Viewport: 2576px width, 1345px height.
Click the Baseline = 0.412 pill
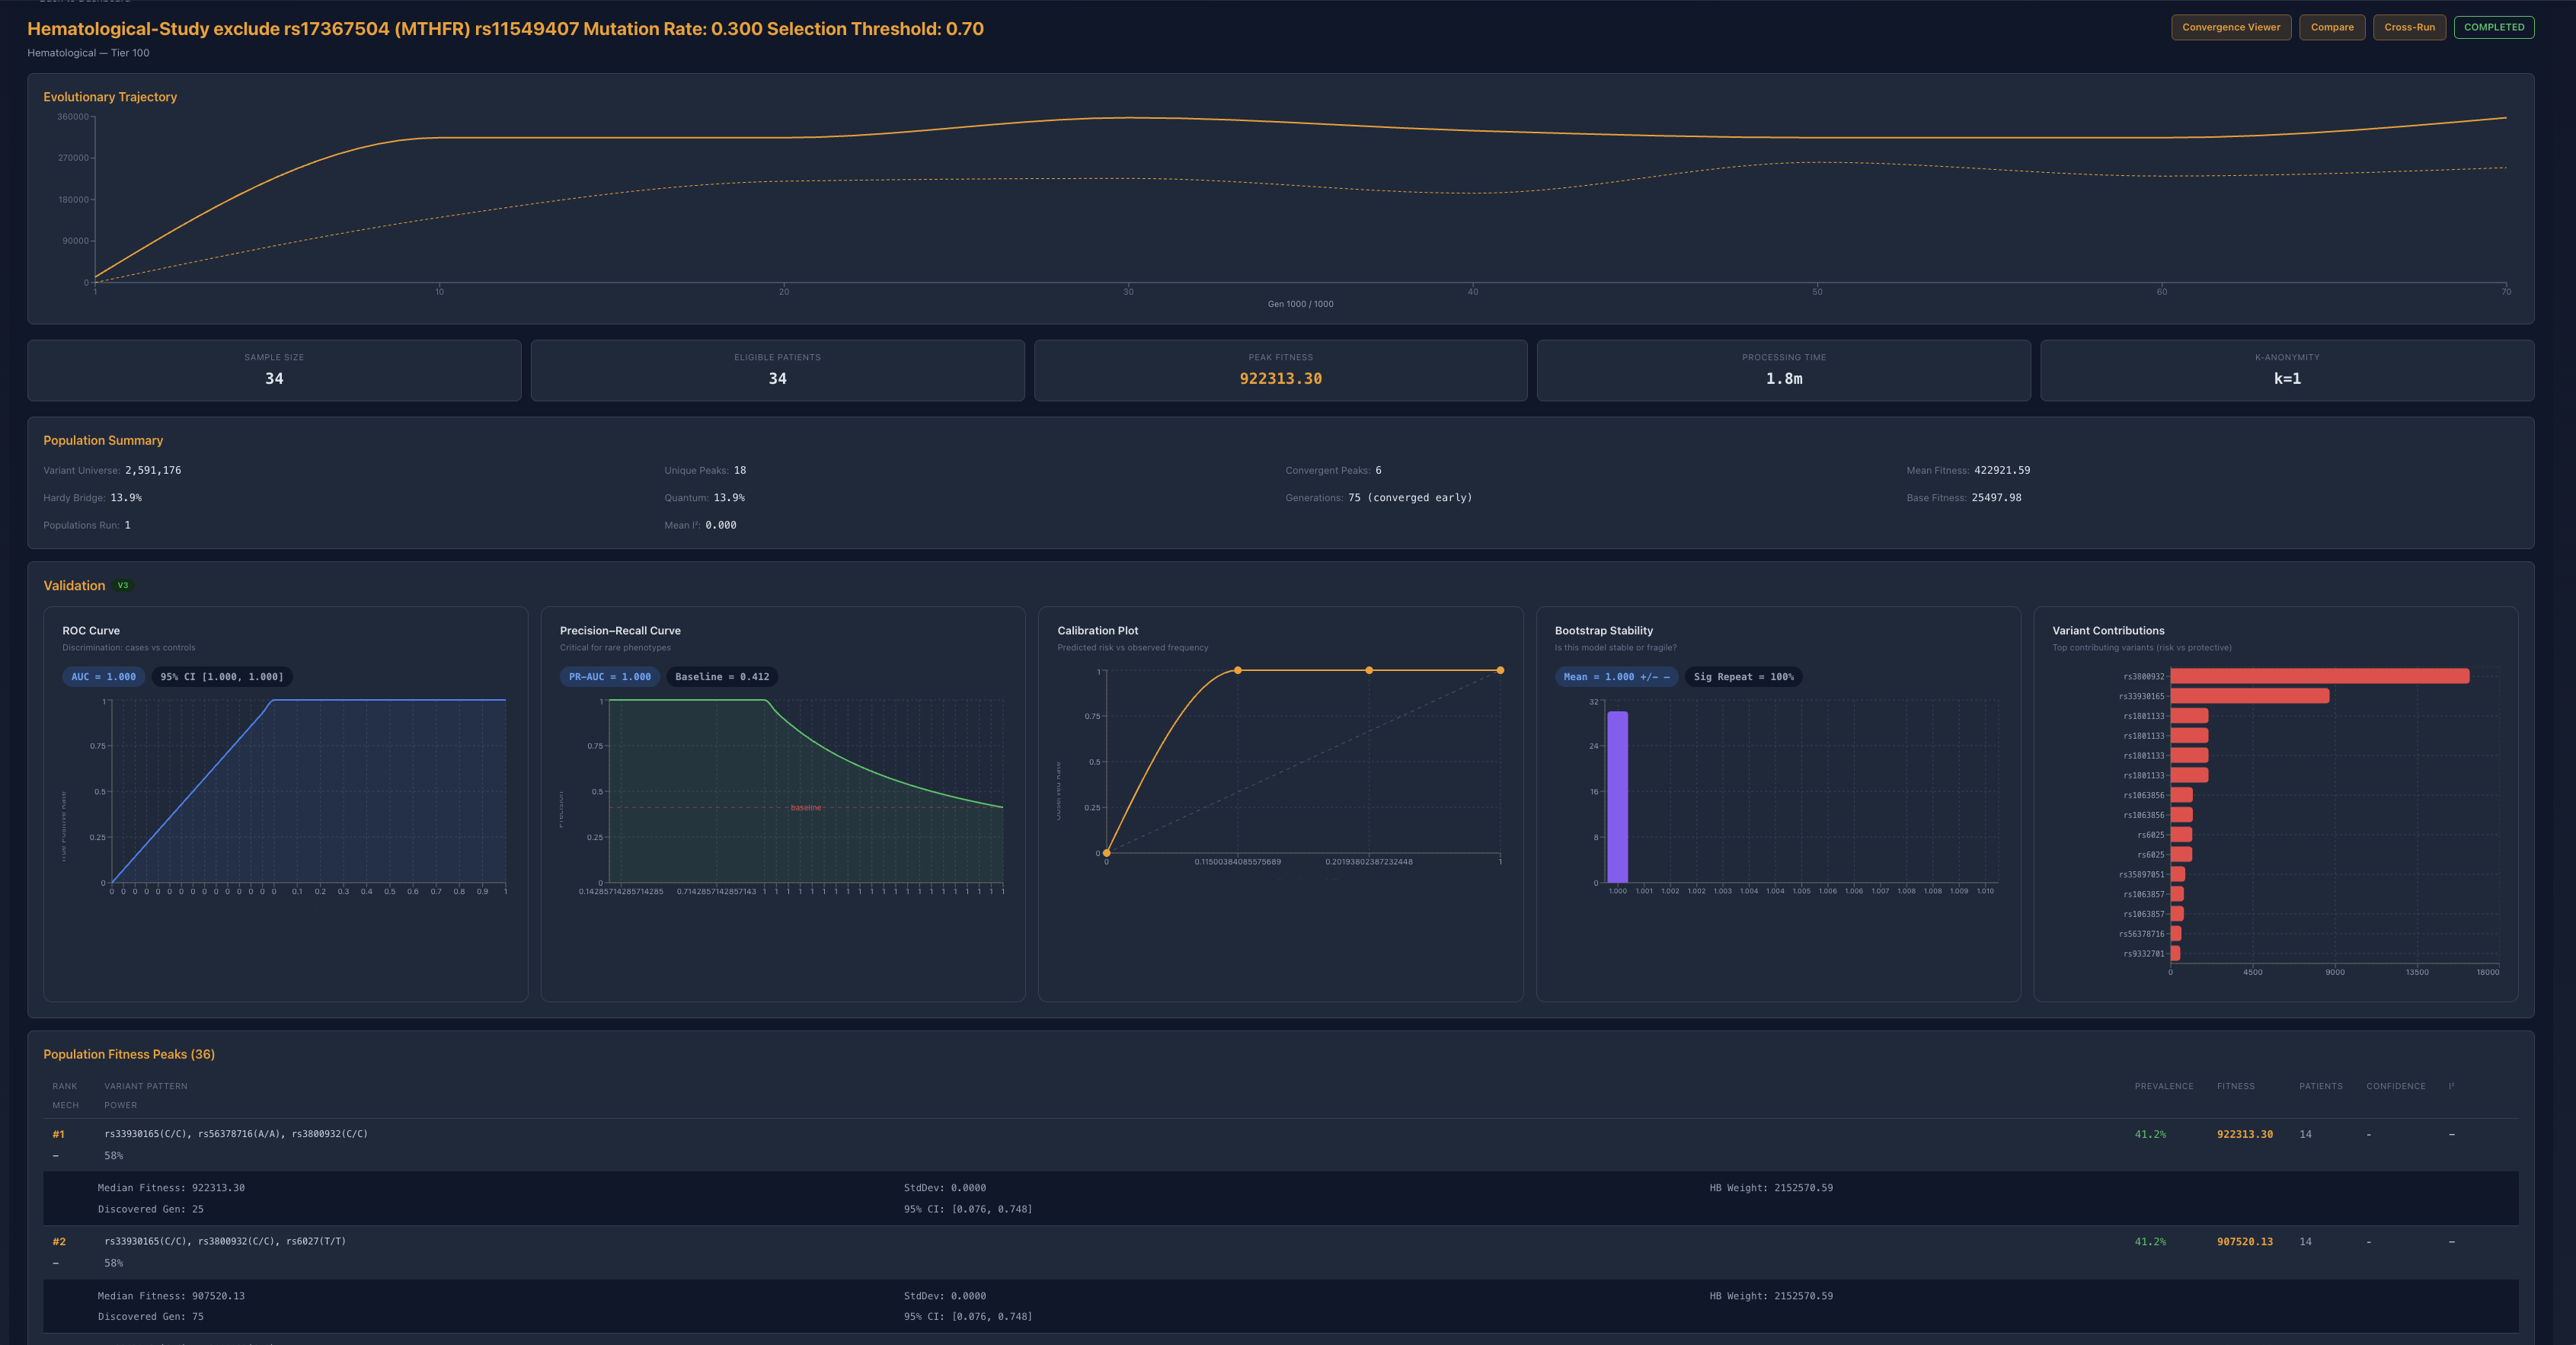[722, 677]
